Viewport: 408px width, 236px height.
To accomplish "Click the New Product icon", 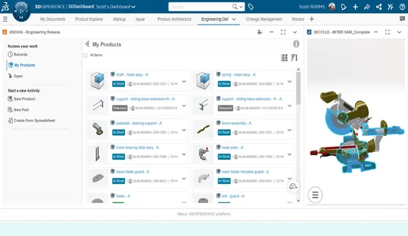I will 10,99.
